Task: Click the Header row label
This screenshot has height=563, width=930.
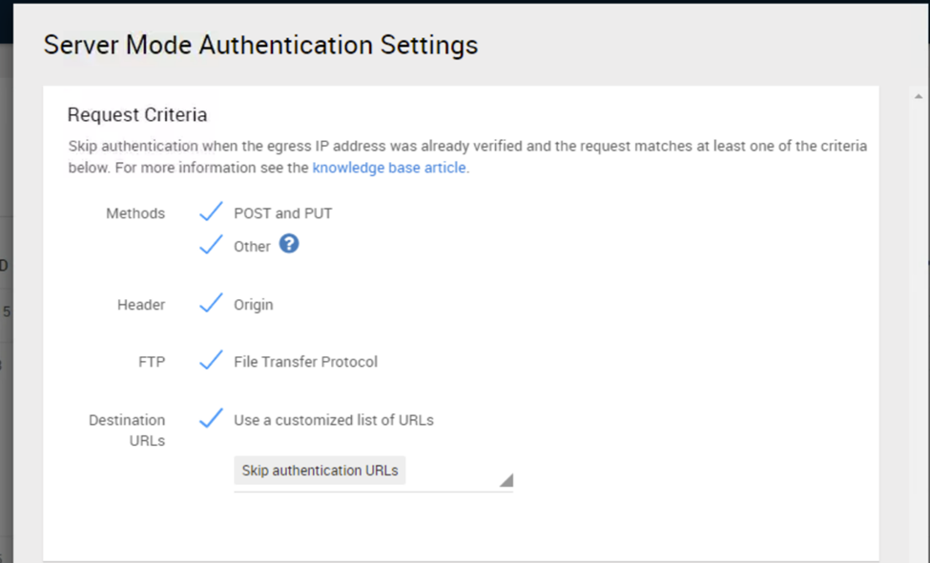Action: pos(141,305)
